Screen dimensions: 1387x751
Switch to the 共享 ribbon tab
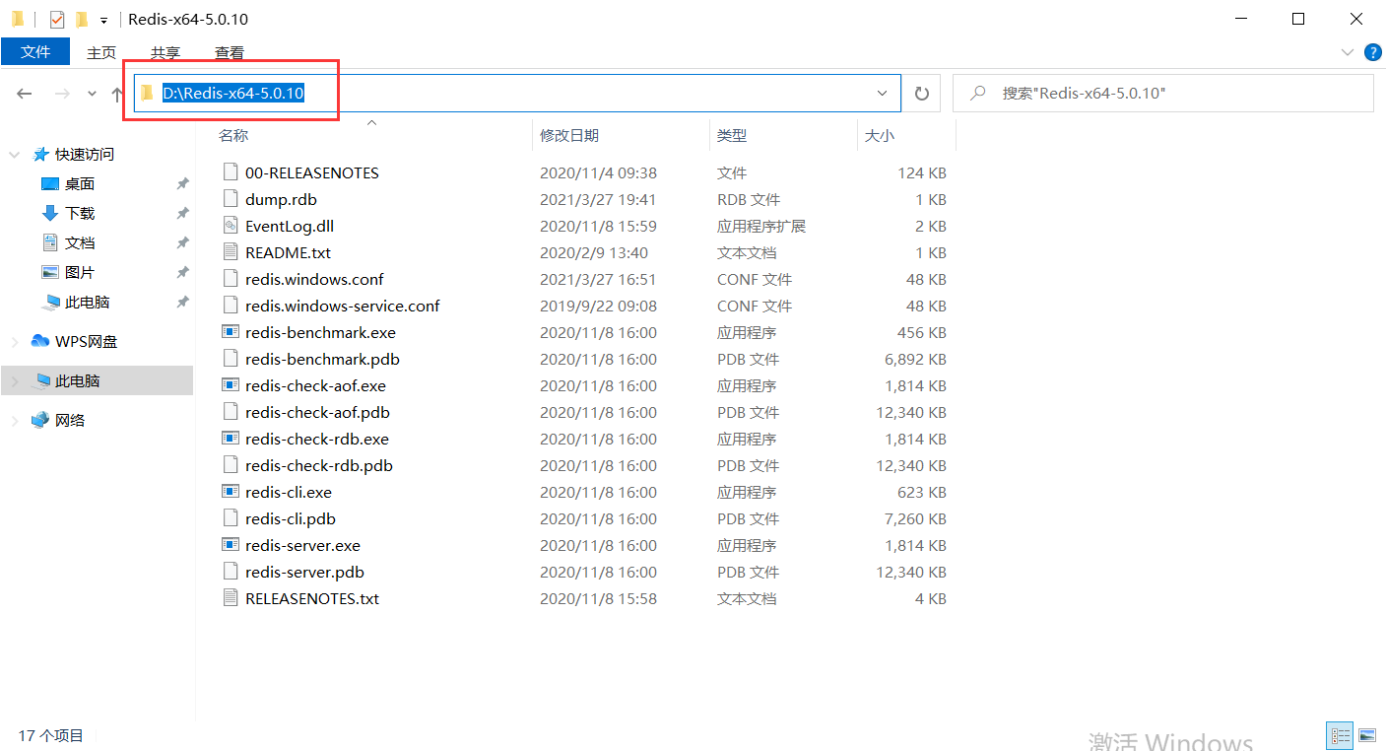(165, 52)
